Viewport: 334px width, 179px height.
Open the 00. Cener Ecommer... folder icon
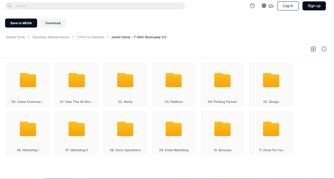(28, 80)
